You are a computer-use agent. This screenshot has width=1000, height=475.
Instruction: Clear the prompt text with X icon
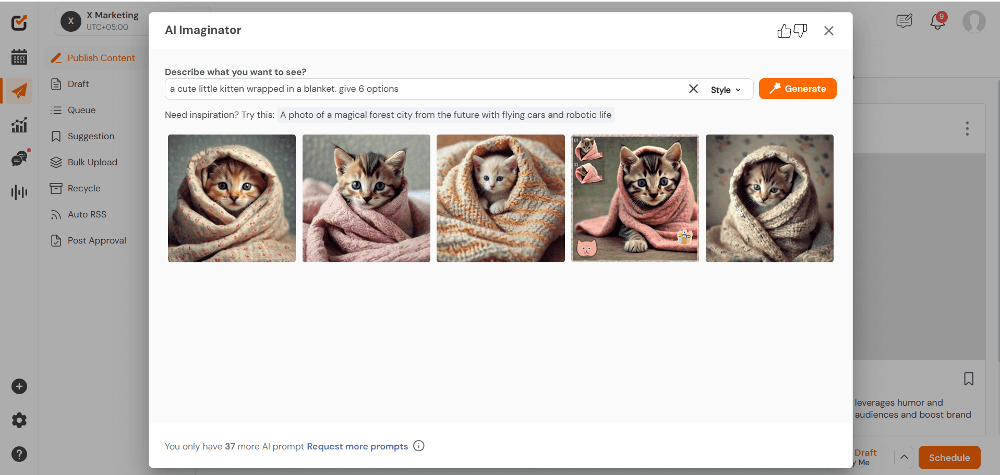[x=693, y=89]
